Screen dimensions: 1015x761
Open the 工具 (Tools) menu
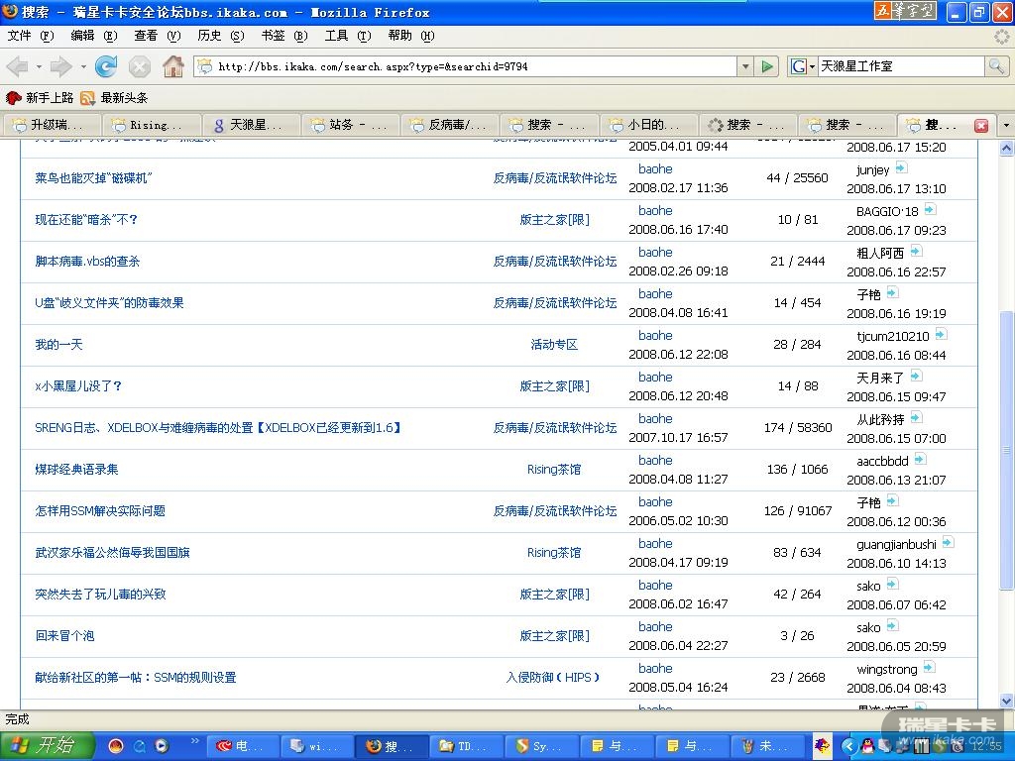point(342,36)
